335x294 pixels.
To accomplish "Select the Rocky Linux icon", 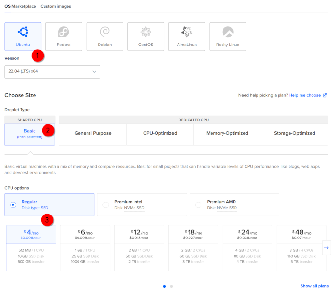I will coord(228,33).
